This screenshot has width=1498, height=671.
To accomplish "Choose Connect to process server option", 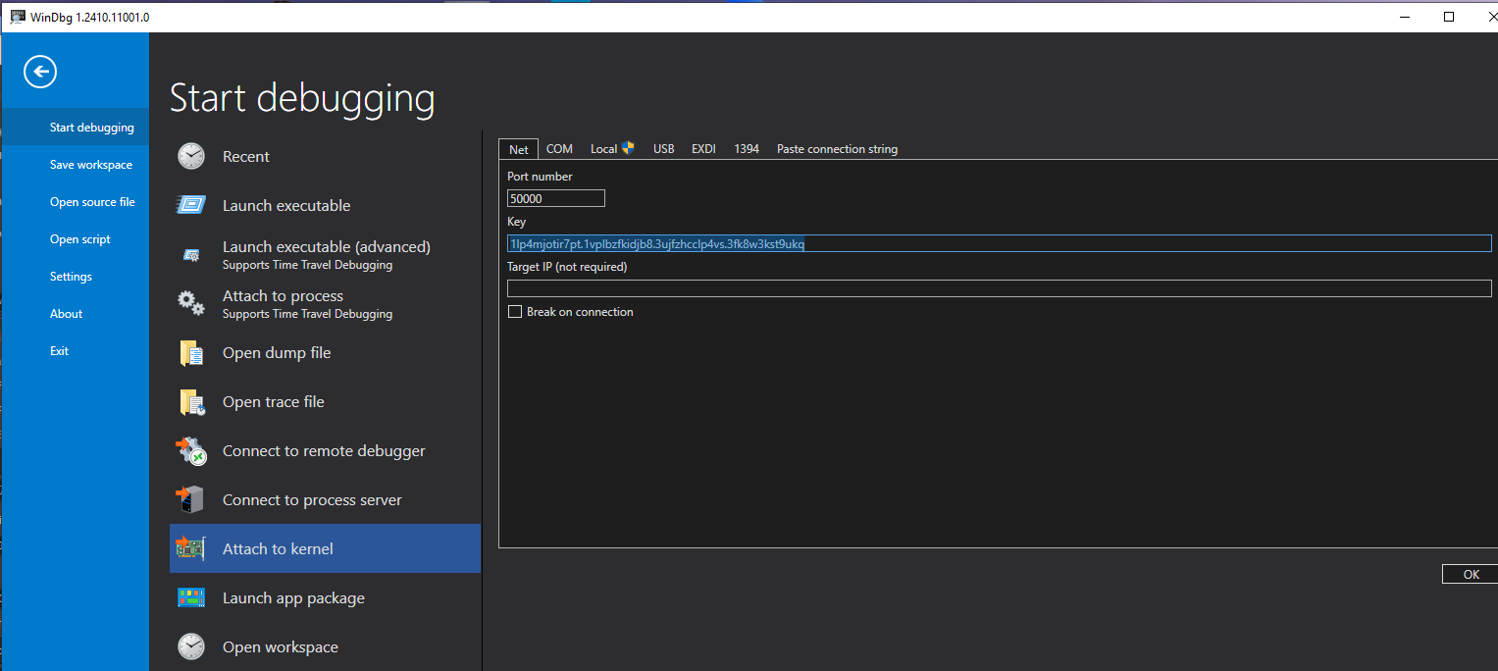I will point(325,499).
